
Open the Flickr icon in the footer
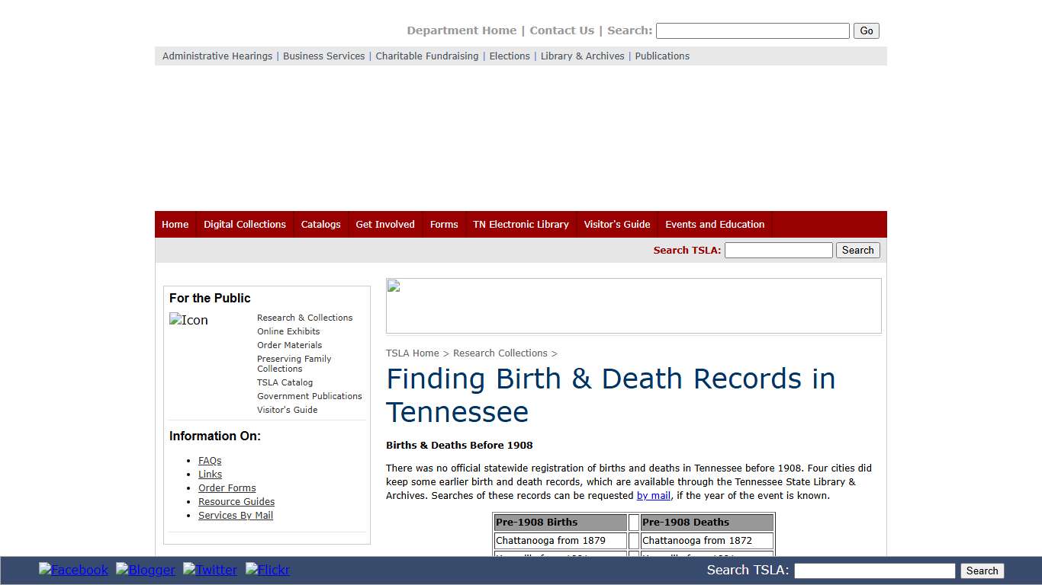(267, 570)
